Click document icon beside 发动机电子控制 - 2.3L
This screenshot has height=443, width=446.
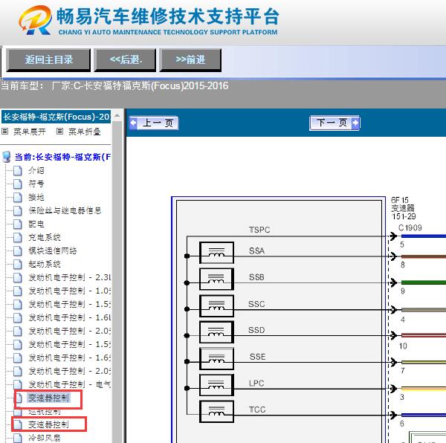18,277
